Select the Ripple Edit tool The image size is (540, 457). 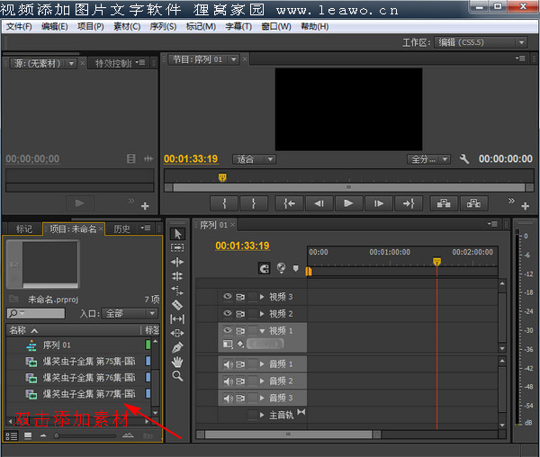coord(177,262)
